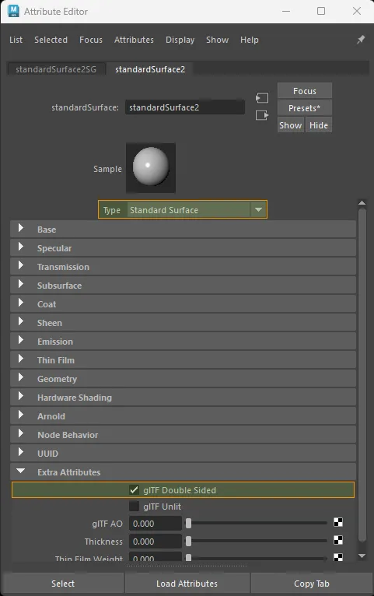Open the Selected menu

pyautogui.click(x=51, y=40)
